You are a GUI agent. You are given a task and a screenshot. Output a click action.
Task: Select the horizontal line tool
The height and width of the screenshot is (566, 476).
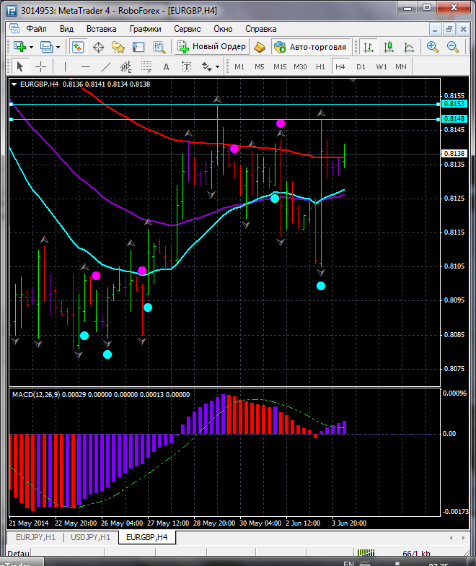85,66
